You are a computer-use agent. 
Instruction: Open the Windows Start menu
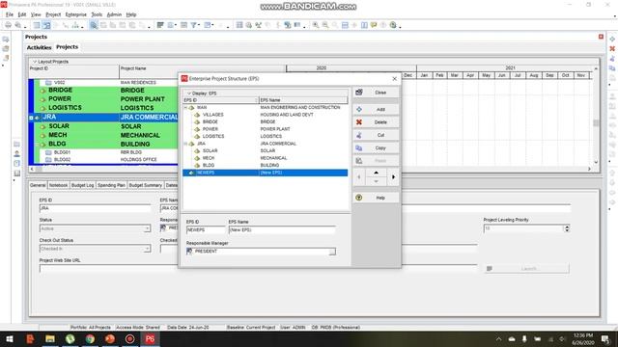click(x=10, y=338)
